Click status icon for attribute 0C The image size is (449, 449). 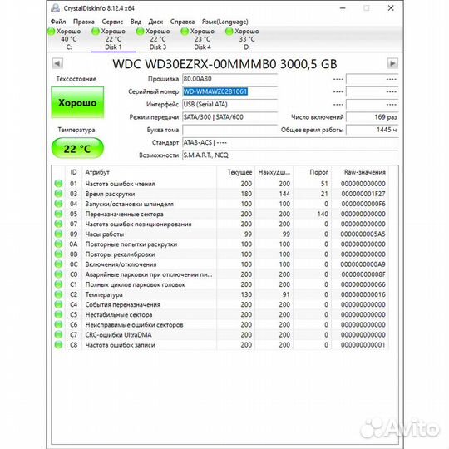point(59,264)
